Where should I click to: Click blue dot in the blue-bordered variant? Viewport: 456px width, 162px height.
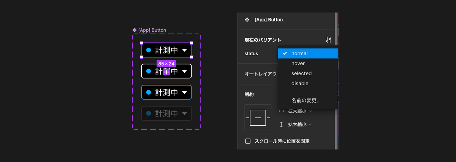[149, 92]
